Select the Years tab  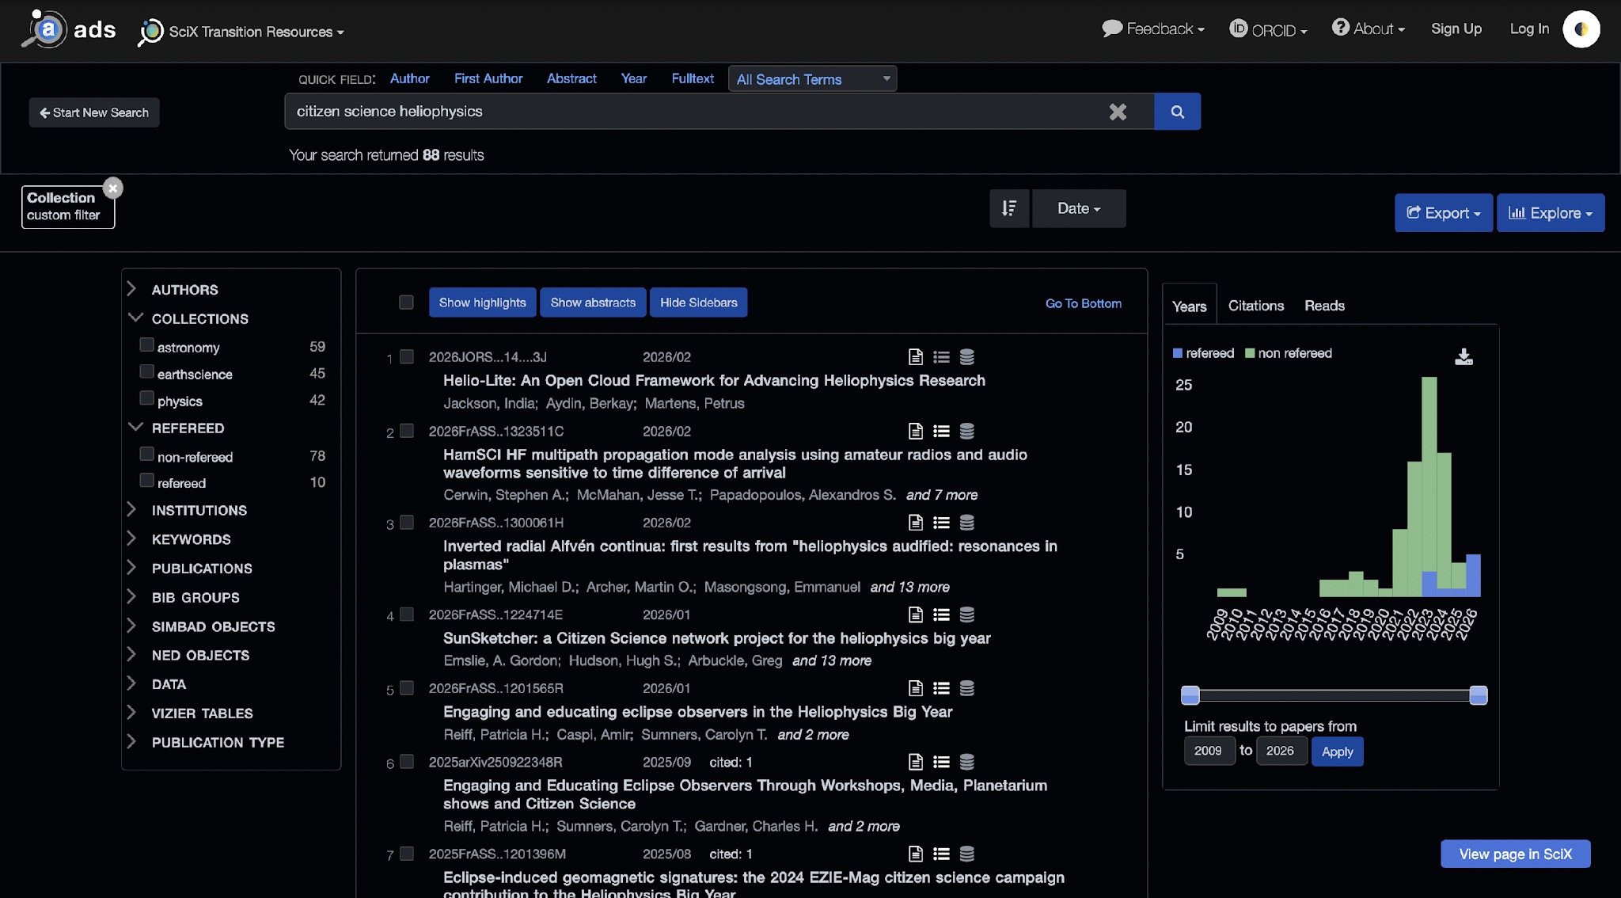tap(1189, 306)
